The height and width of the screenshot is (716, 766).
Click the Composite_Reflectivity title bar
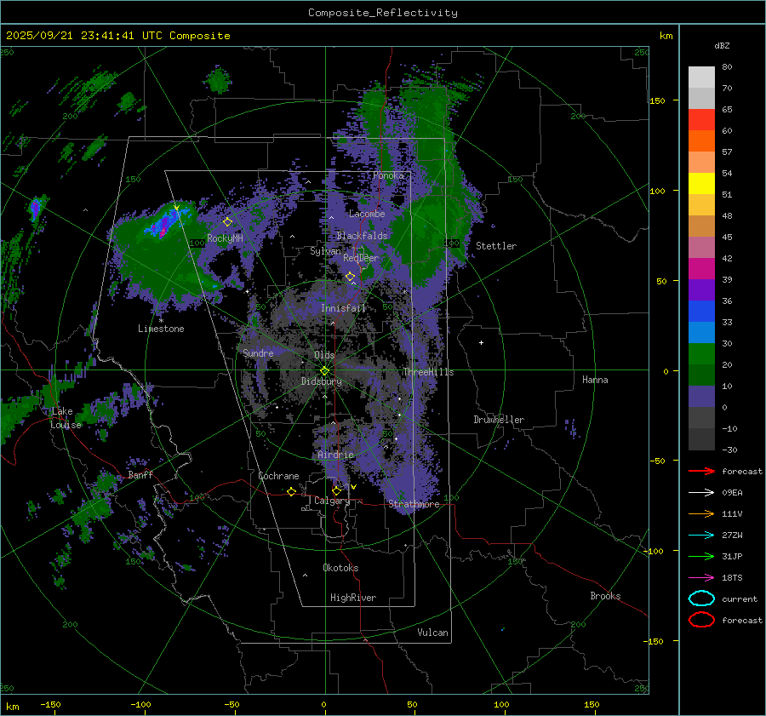(x=382, y=12)
